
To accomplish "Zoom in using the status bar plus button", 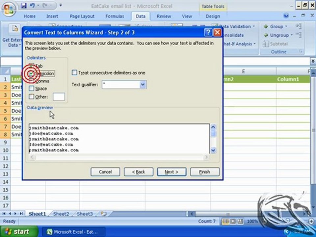I will [312, 221].
